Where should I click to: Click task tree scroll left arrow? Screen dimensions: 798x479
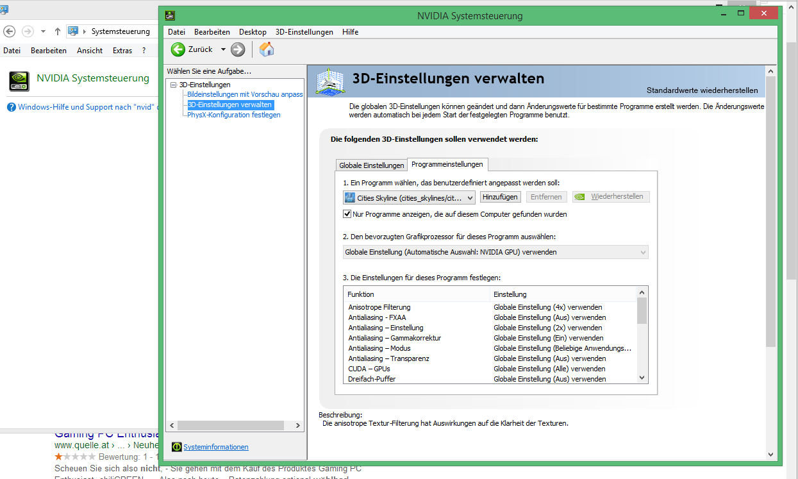coord(171,426)
